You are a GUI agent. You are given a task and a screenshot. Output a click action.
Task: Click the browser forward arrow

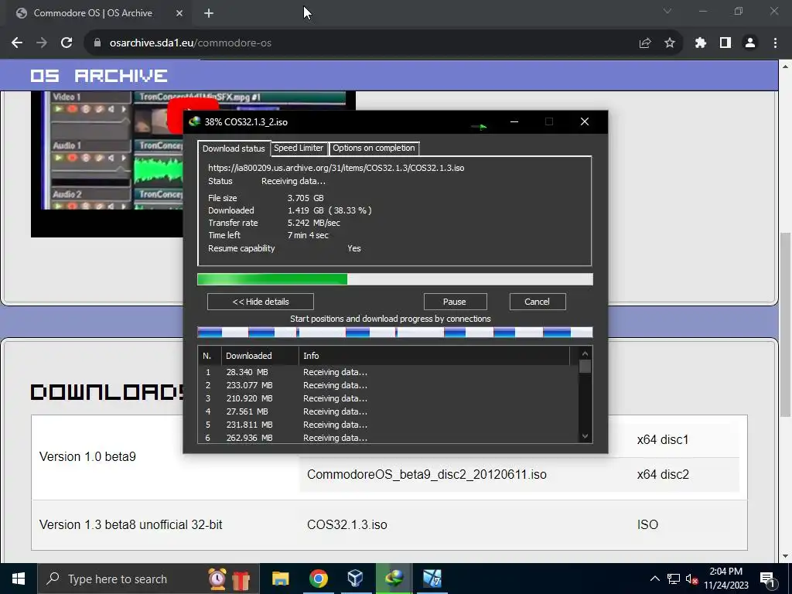pyautogui.click(x=42, y=43)
